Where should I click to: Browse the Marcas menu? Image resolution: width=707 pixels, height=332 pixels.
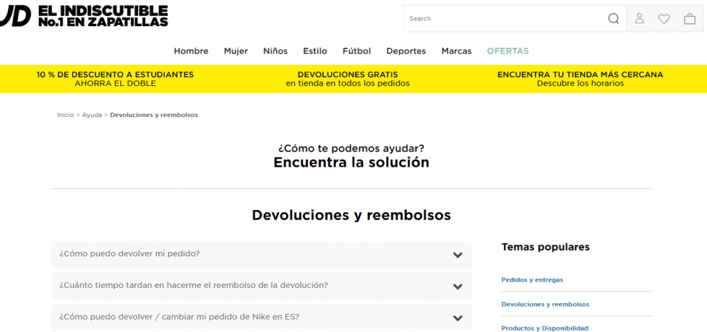pyautogui.click(x=456, y=51)
